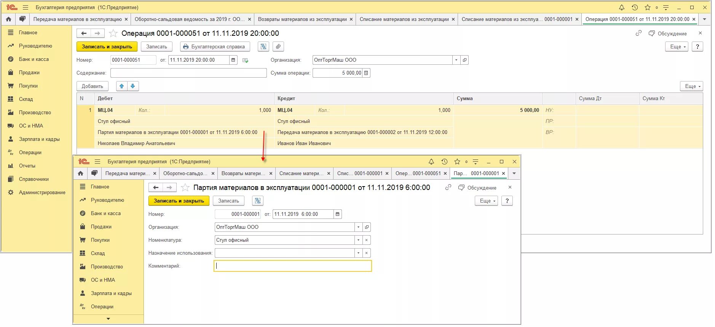Open Бухгалтерская справка print form
This screenshot has height=327, width=715.
coord(215,46)
